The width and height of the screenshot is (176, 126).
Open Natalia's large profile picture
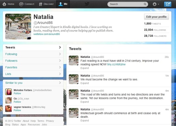pyautogui.click(x=18, y=27)
